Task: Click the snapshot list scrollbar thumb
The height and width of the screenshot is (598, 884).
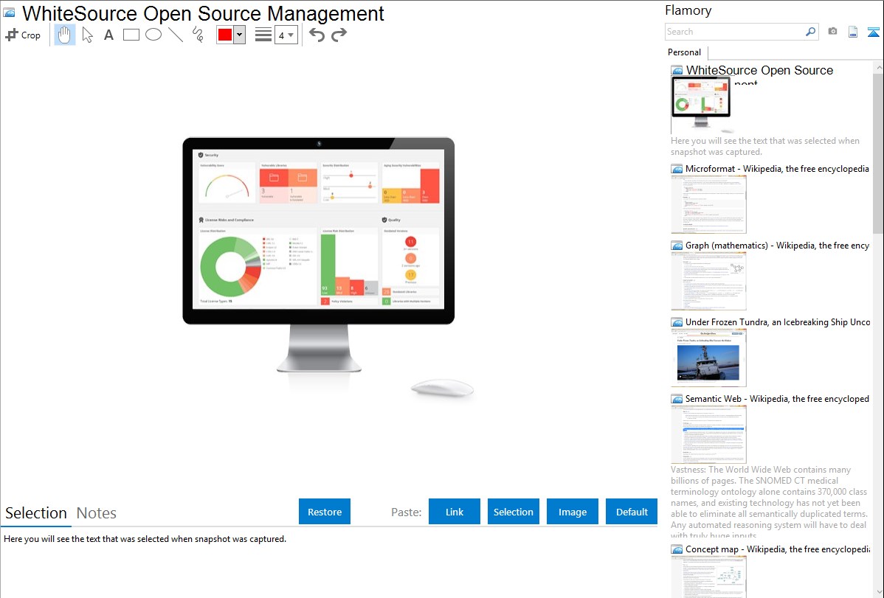Action: tap(878, 153)
